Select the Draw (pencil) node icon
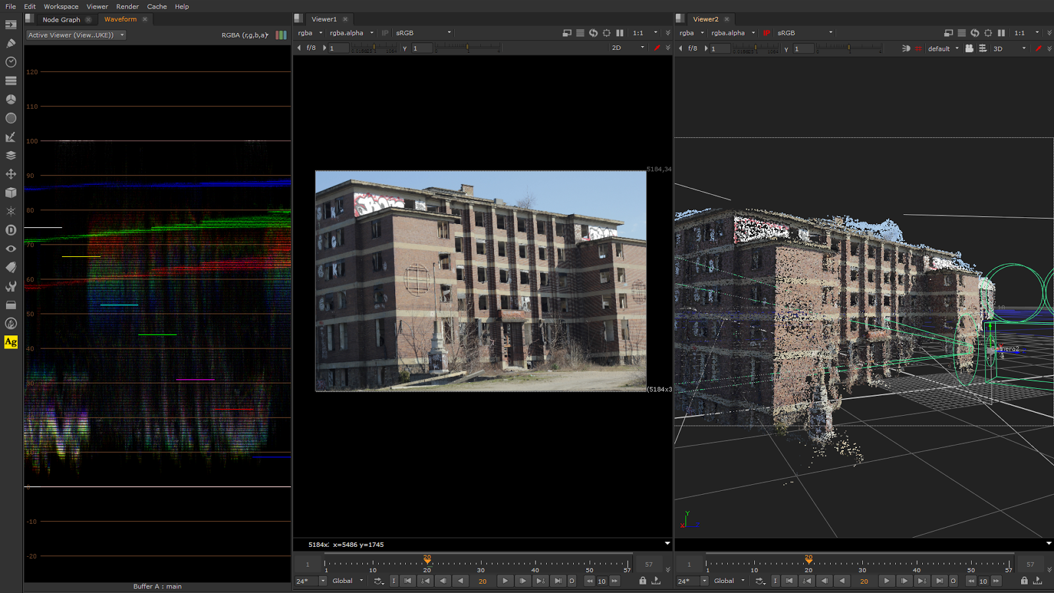 [x=10, y=43]
